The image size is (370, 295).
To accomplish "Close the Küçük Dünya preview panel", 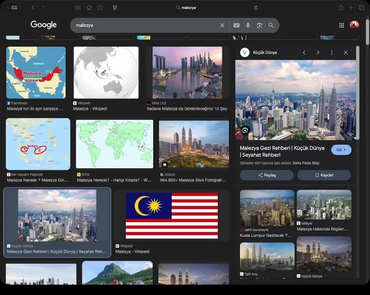I will [x=346, y=52].
